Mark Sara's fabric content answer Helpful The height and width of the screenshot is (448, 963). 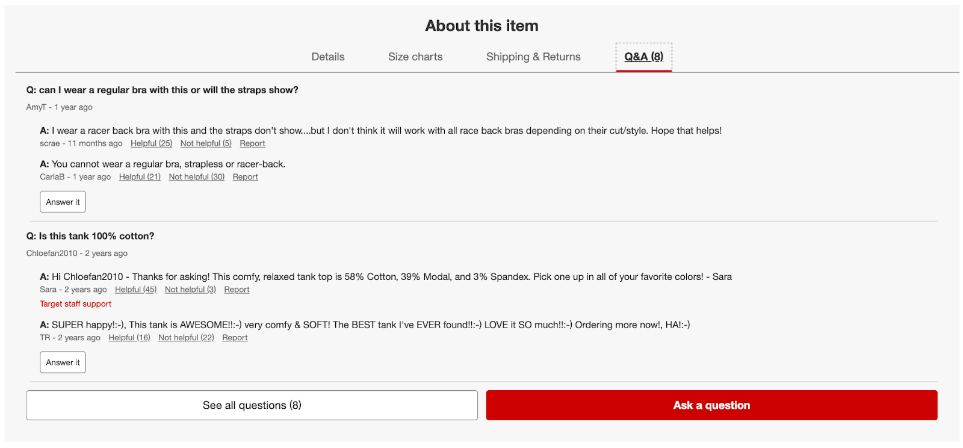click(x=135, y=289)
